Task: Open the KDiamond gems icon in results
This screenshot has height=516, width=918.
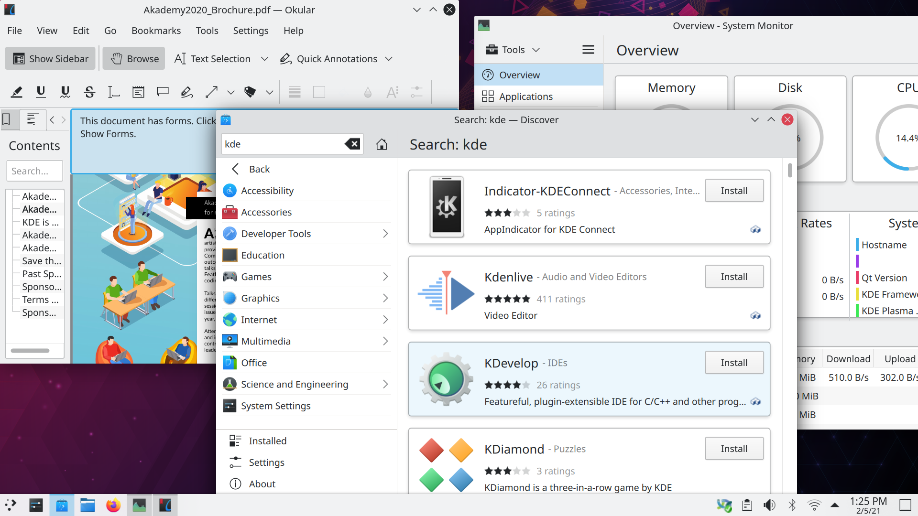Action: click(446, 465)
